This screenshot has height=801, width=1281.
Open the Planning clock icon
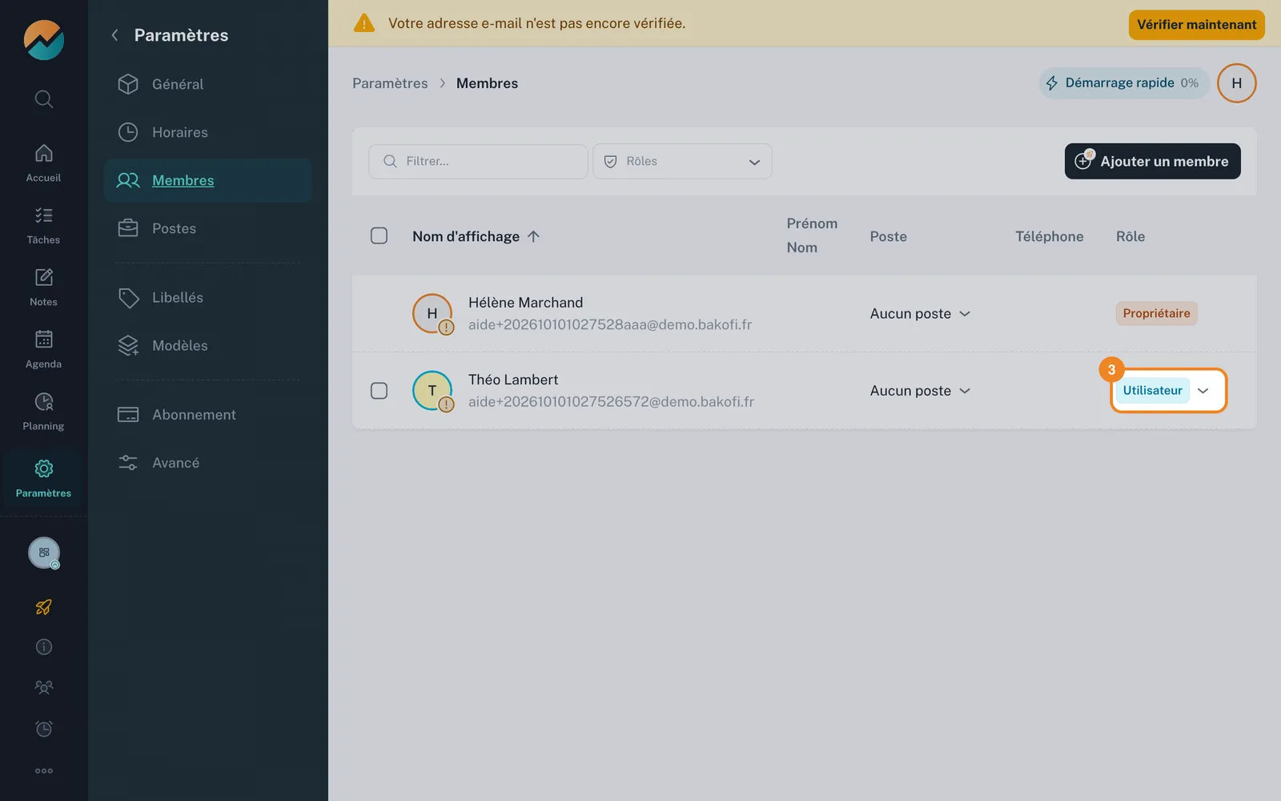click(x=44, y=401)
